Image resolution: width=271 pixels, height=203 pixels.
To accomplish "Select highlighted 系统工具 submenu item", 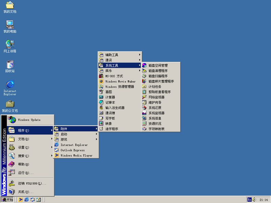I will [x=120, y=65].
